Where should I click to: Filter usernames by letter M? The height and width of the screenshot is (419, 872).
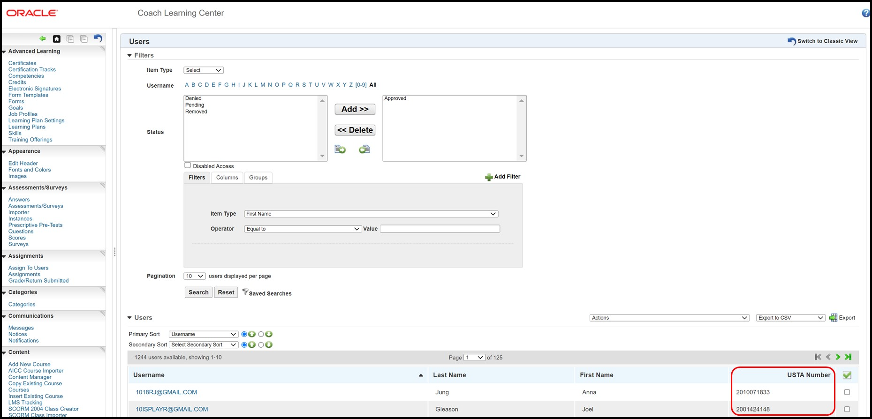[263, 85]
